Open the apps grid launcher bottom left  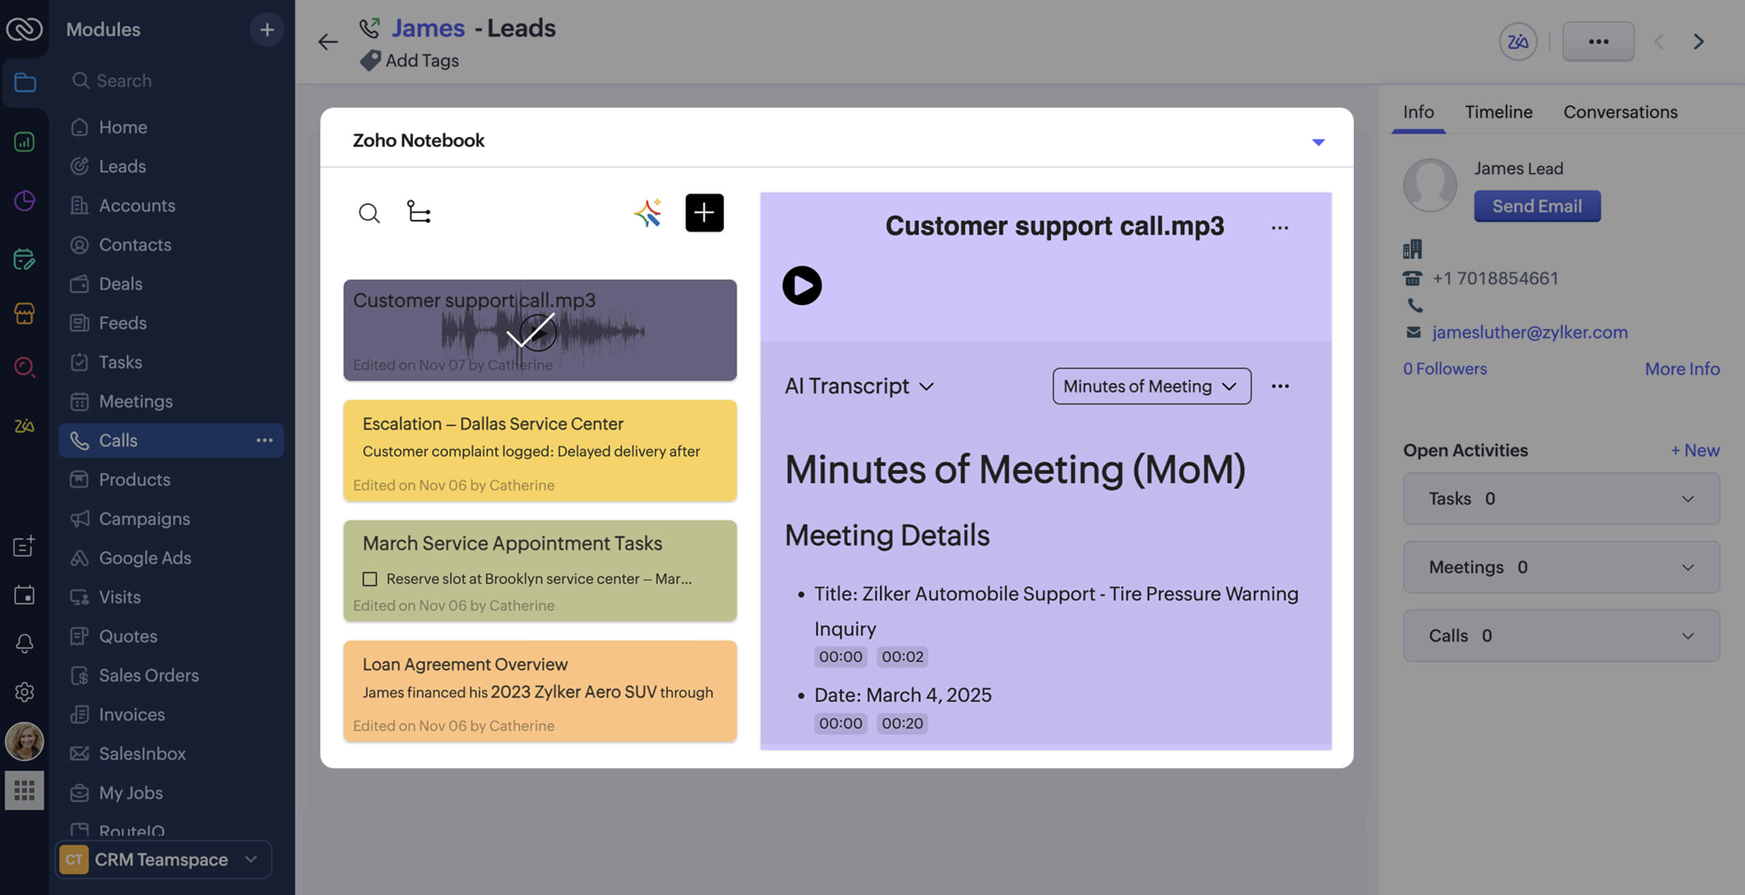(25, 790)
